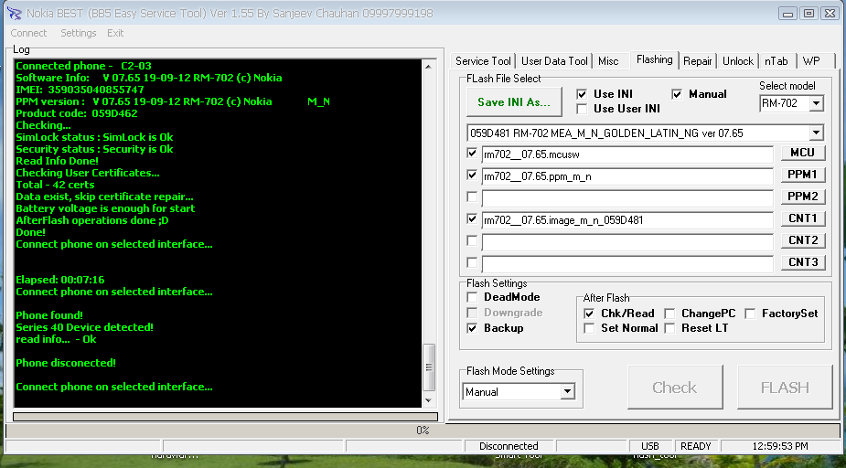Click the MCU file browse button
The height and width of the screenshot is (468, 846).
coord(802,153)
